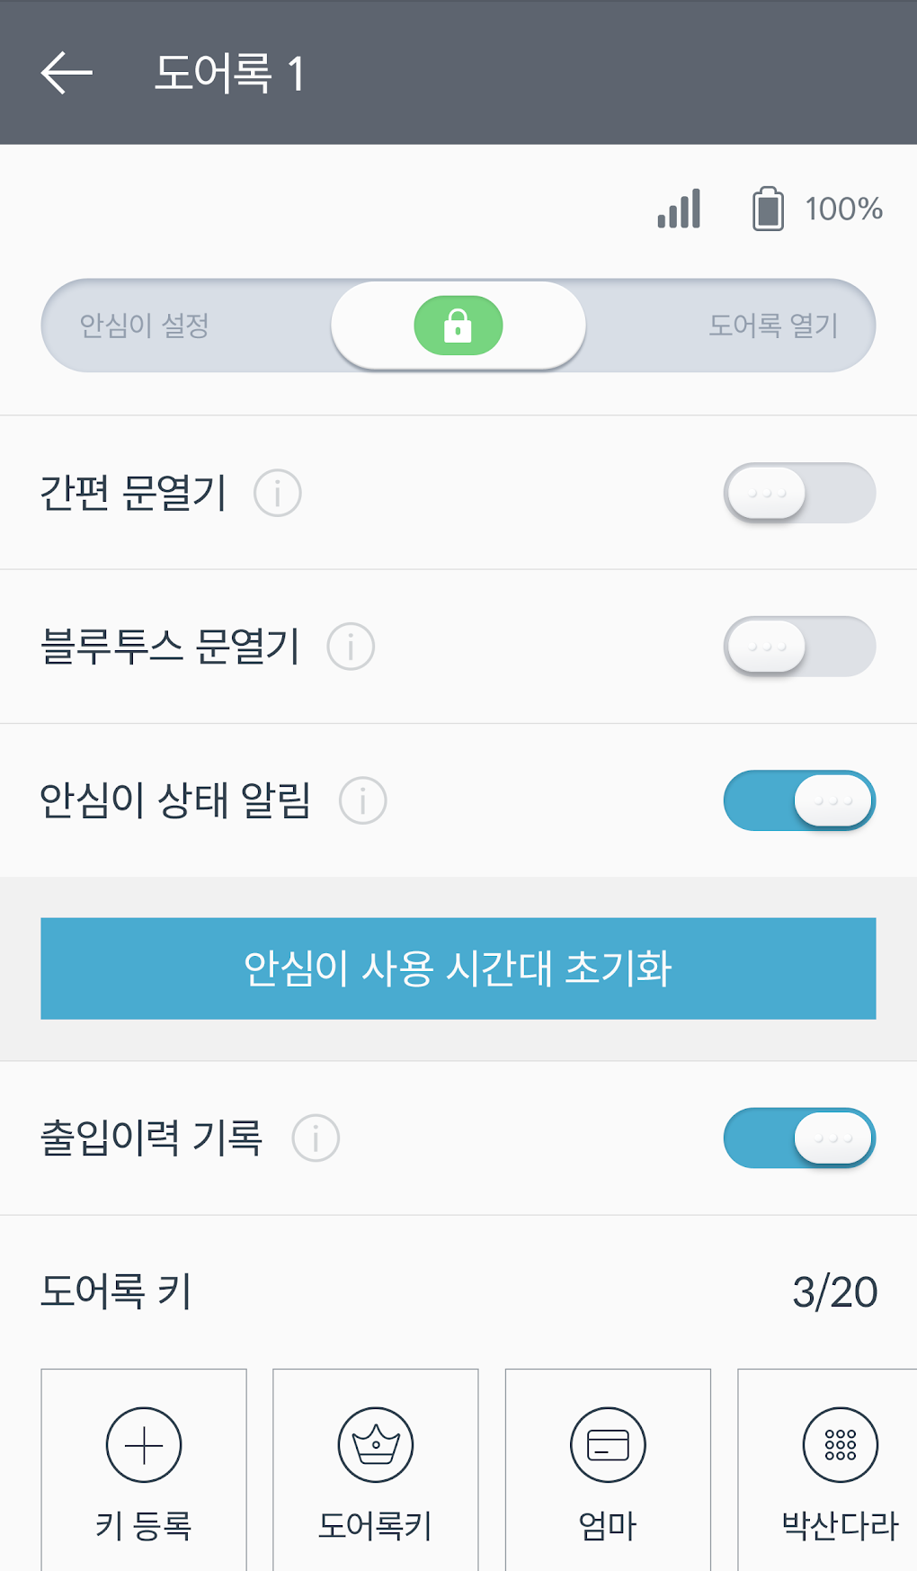Tap the signal strength icon
917x1571 pixels.
pos(679,209)
